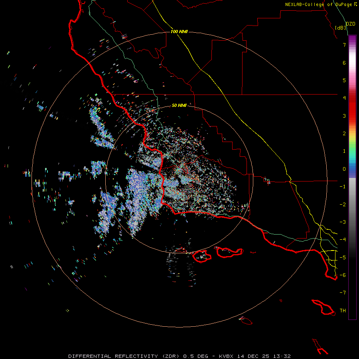The width and height of the screenshot is (359, 359).
Task: Click the 7 value on color scale
Action: pos(344,45)
